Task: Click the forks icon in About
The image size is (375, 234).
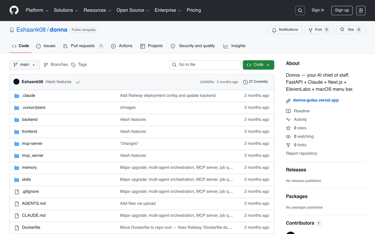Action: pos(288,145)
